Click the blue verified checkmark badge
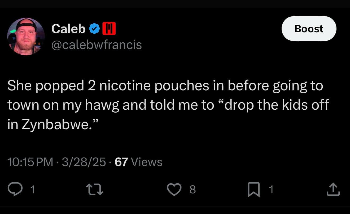 (94, 29)
